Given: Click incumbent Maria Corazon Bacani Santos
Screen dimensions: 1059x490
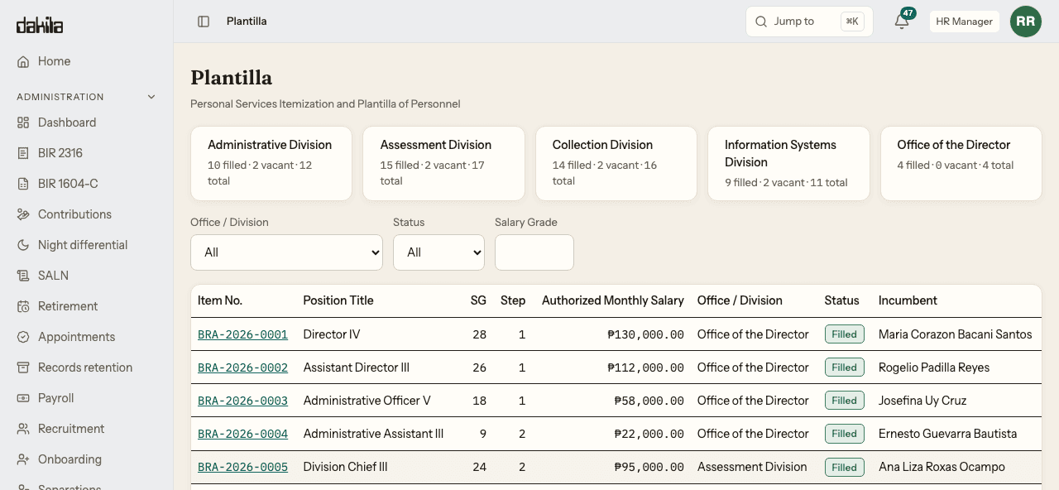Looking at the screenshot, I should [956, 334].
